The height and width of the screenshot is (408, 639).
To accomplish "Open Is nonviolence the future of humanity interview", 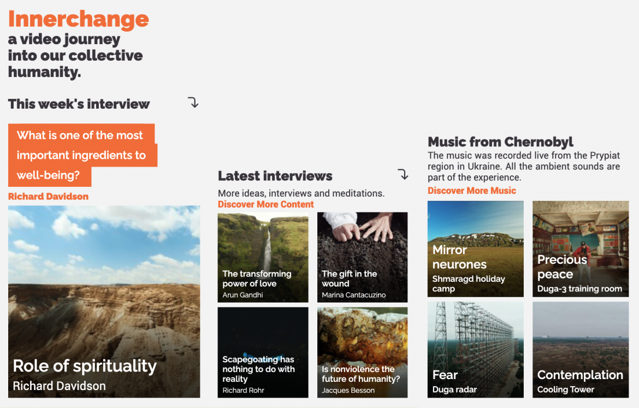I will tap(362, 352).
